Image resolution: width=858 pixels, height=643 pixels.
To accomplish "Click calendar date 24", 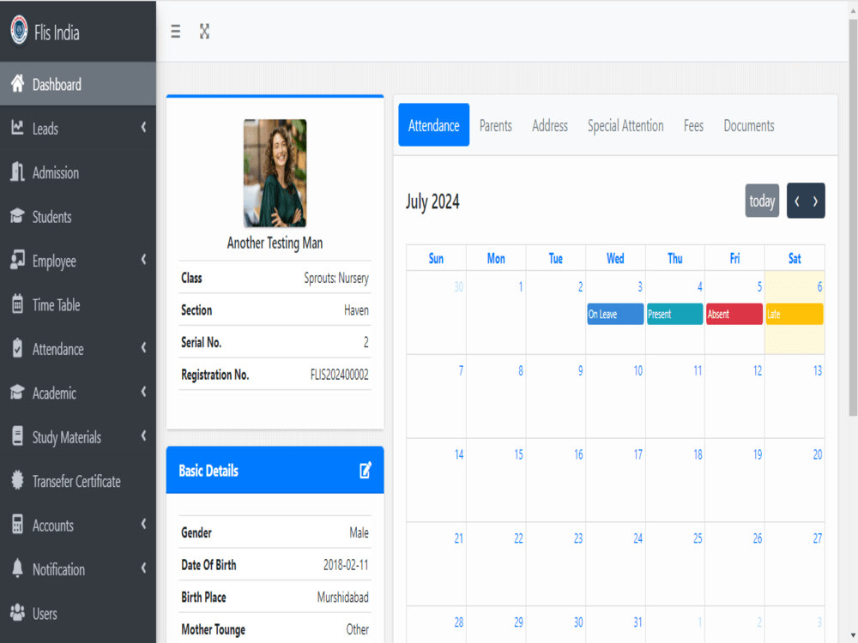I will click(638, 538).
